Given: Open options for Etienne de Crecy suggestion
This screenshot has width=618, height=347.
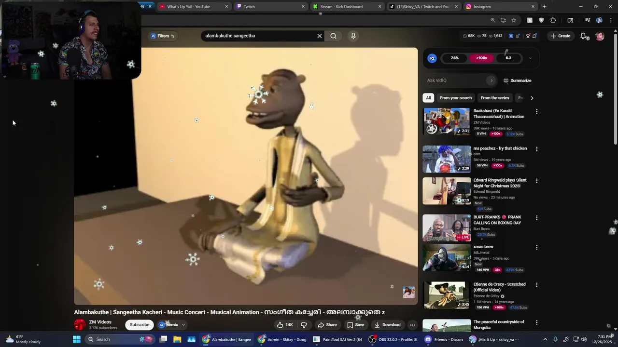Looking at the screenshot, I should pos(536,285).
